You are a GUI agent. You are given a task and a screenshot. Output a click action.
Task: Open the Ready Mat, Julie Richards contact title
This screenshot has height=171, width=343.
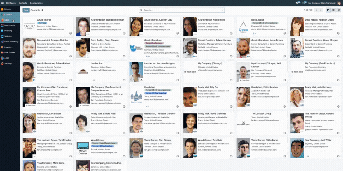coord(318,87)
